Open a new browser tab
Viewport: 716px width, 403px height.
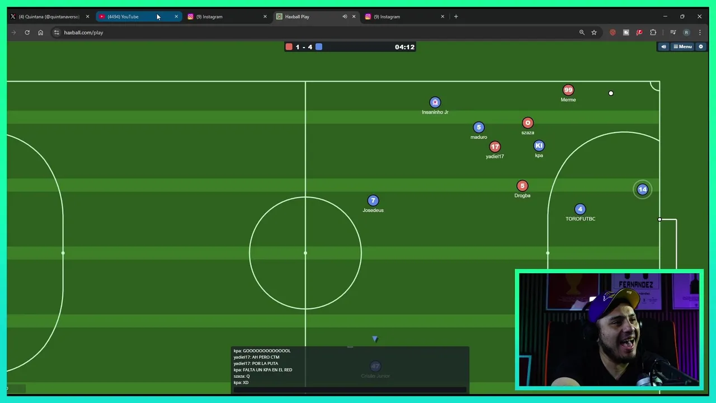tap(456, 17)
